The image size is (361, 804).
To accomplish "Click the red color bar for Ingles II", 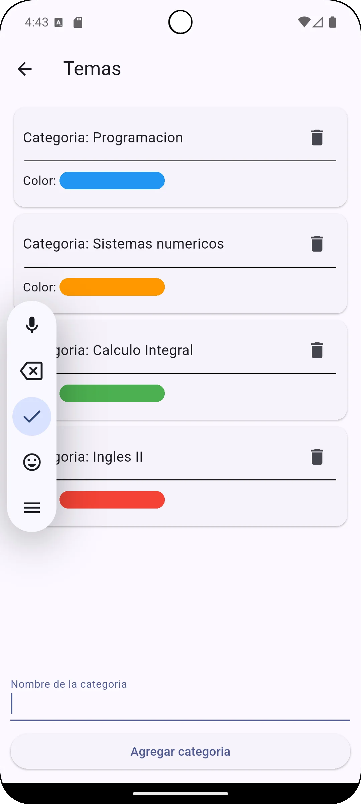I will pyautogui.click(x=112, y=500).
